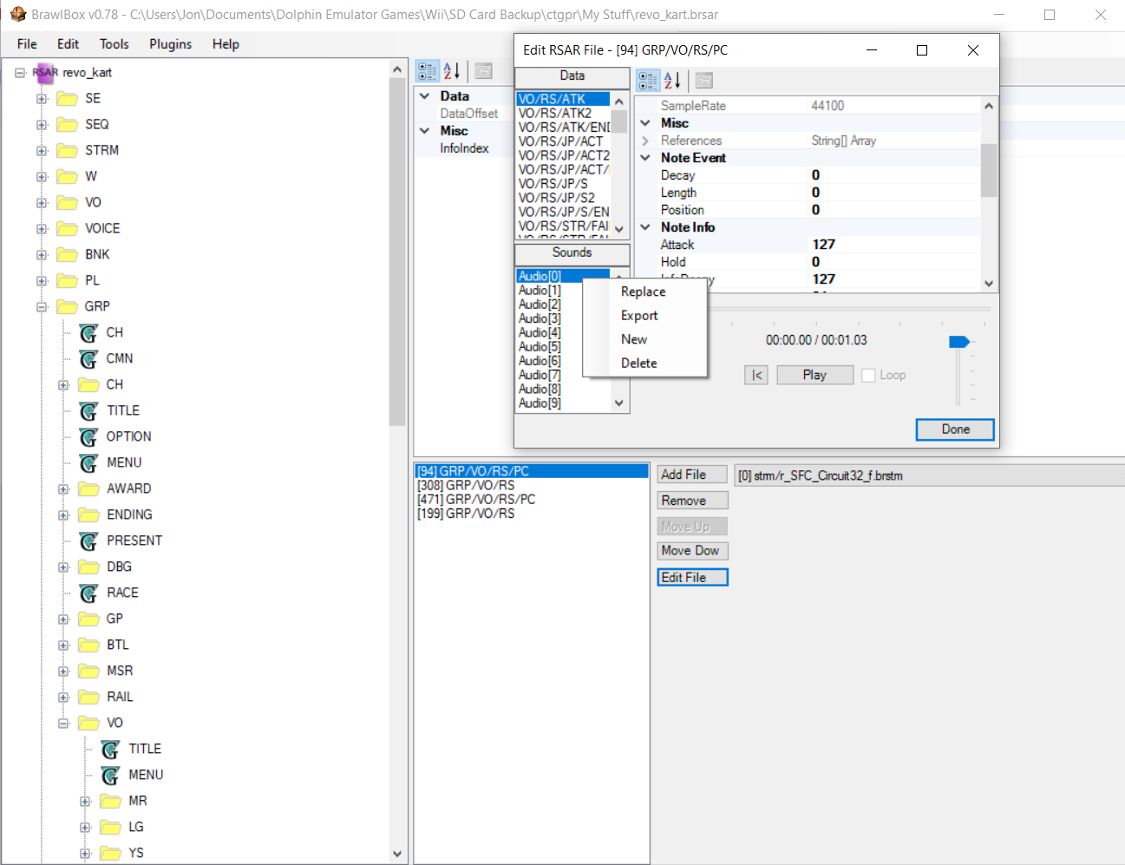Select the RACE group node icon
The width and height of the screenshot is (1125, 865).
coord(88,593)
